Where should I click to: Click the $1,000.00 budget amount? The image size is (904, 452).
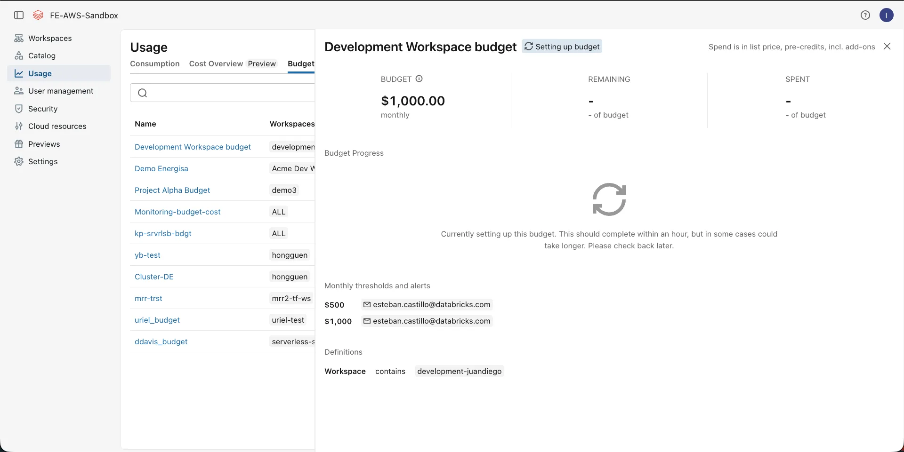(413, 101)
